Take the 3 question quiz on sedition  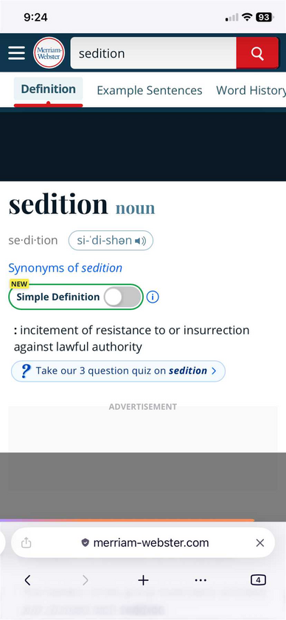click(x=118, y=371)
